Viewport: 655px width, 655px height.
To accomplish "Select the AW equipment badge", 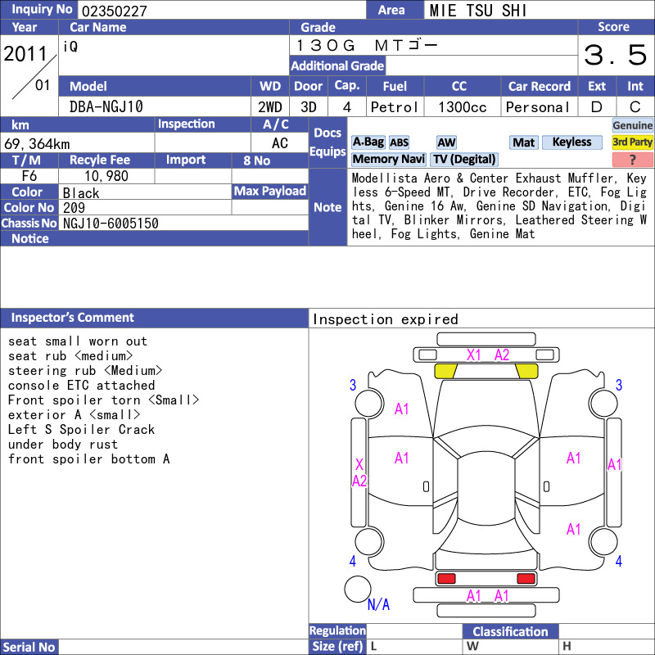I will [446, 142].
